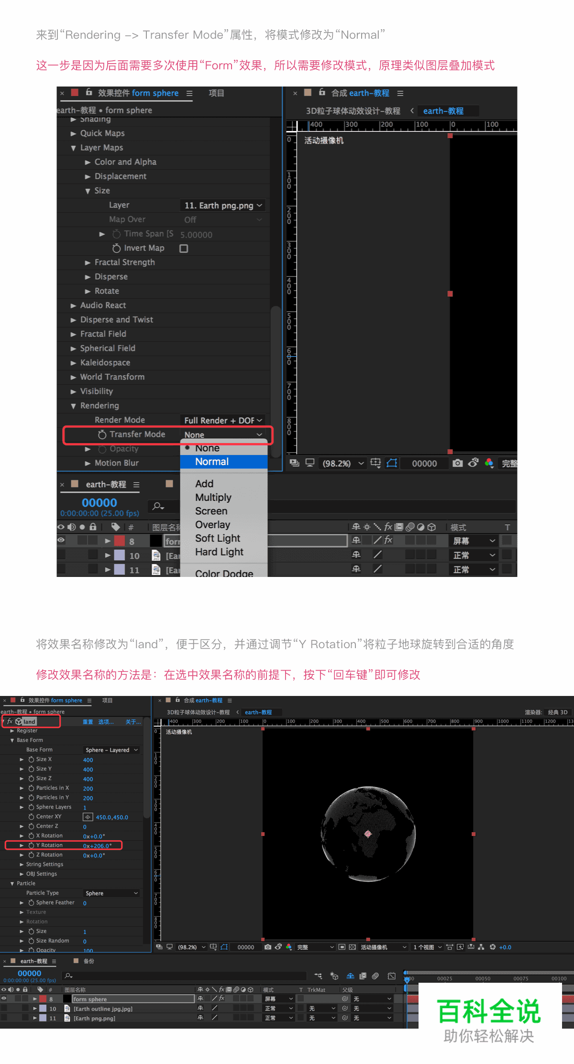Open the Base Form Sphere - Layered dropdown
This screenshot has width=574, height=1064.
(111, 750)
